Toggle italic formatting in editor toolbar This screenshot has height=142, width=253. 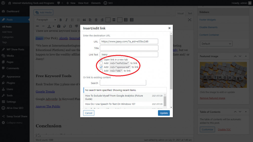pyautogui.click(x=66, y=20)
